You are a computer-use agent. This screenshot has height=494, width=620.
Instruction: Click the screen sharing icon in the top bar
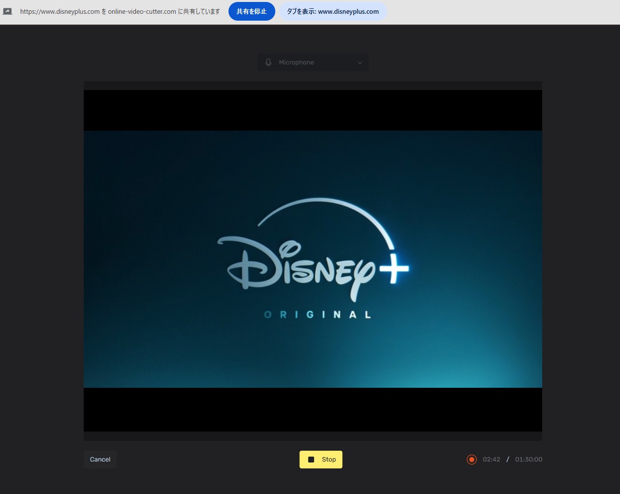click(7, 11)
